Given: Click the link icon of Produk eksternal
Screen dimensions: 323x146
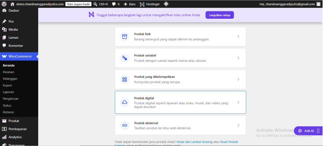Looking at the screenshot, I should coord(125,125).
